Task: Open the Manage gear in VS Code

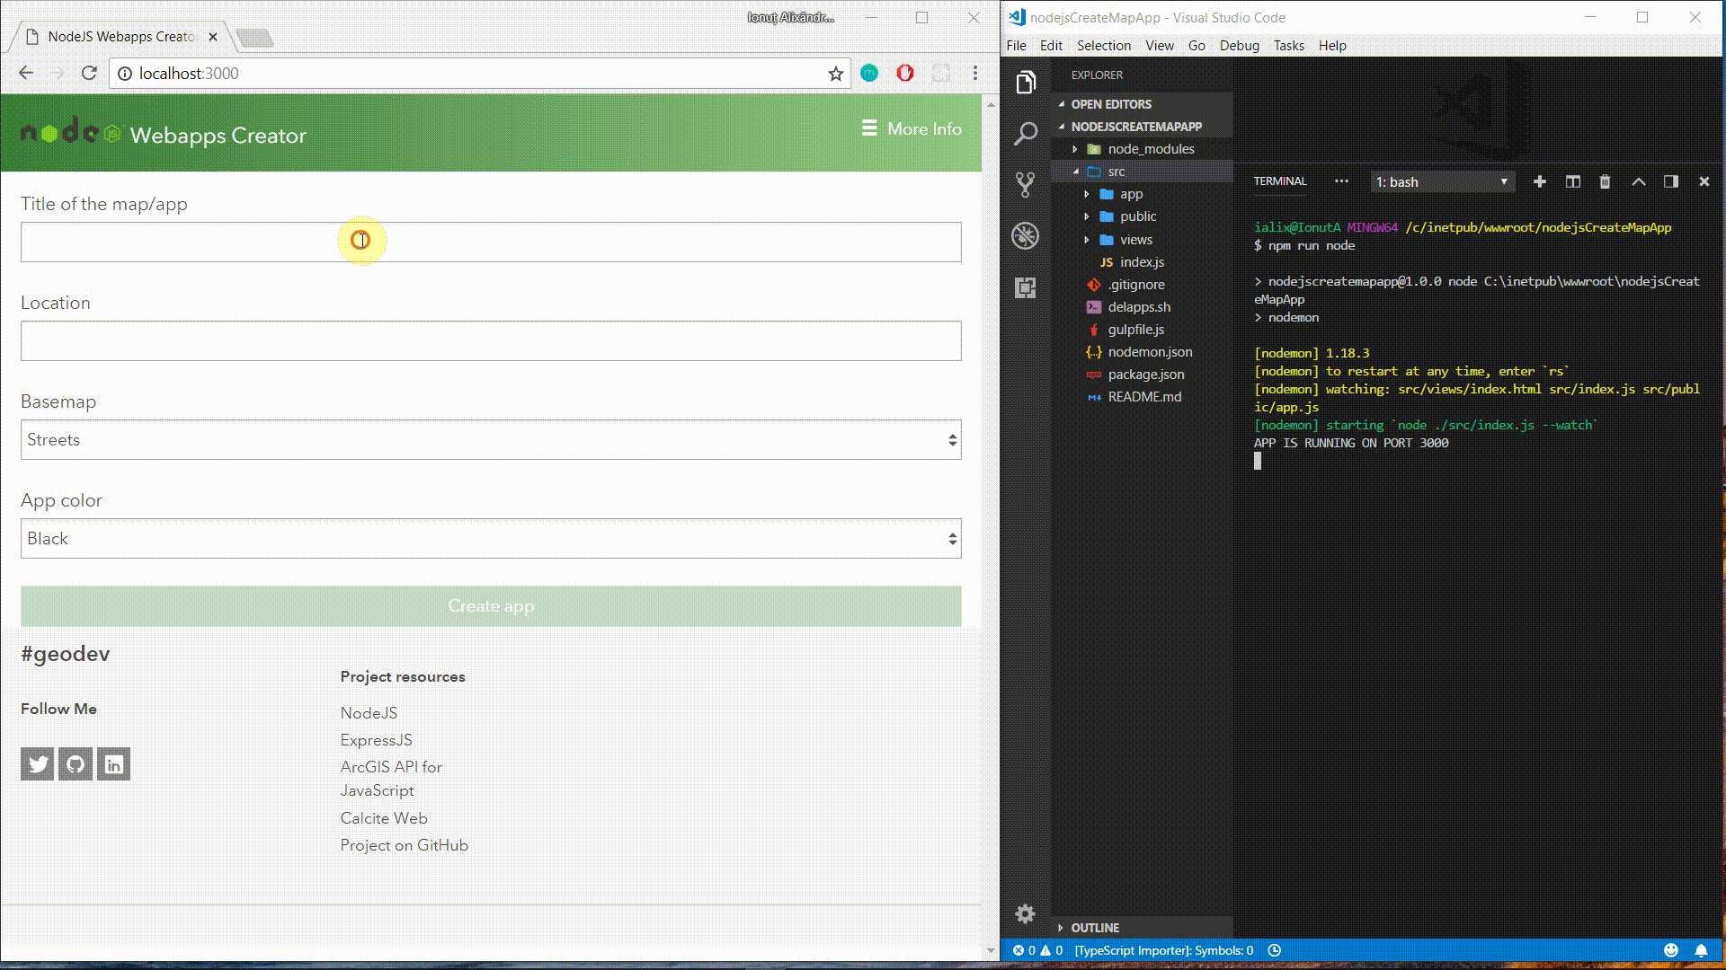Action: point(1025,914)
